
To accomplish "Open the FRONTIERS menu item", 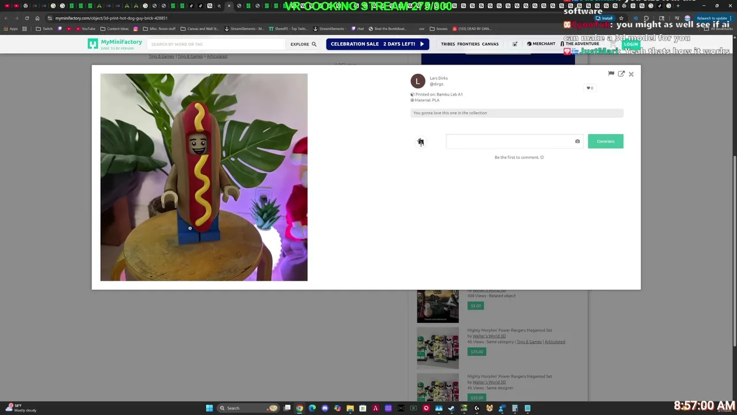I will pos(468,44).
